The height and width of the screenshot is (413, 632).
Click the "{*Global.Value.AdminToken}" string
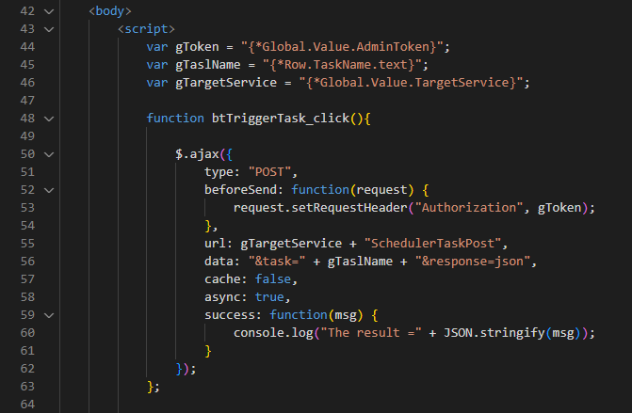tap(342, 47)
